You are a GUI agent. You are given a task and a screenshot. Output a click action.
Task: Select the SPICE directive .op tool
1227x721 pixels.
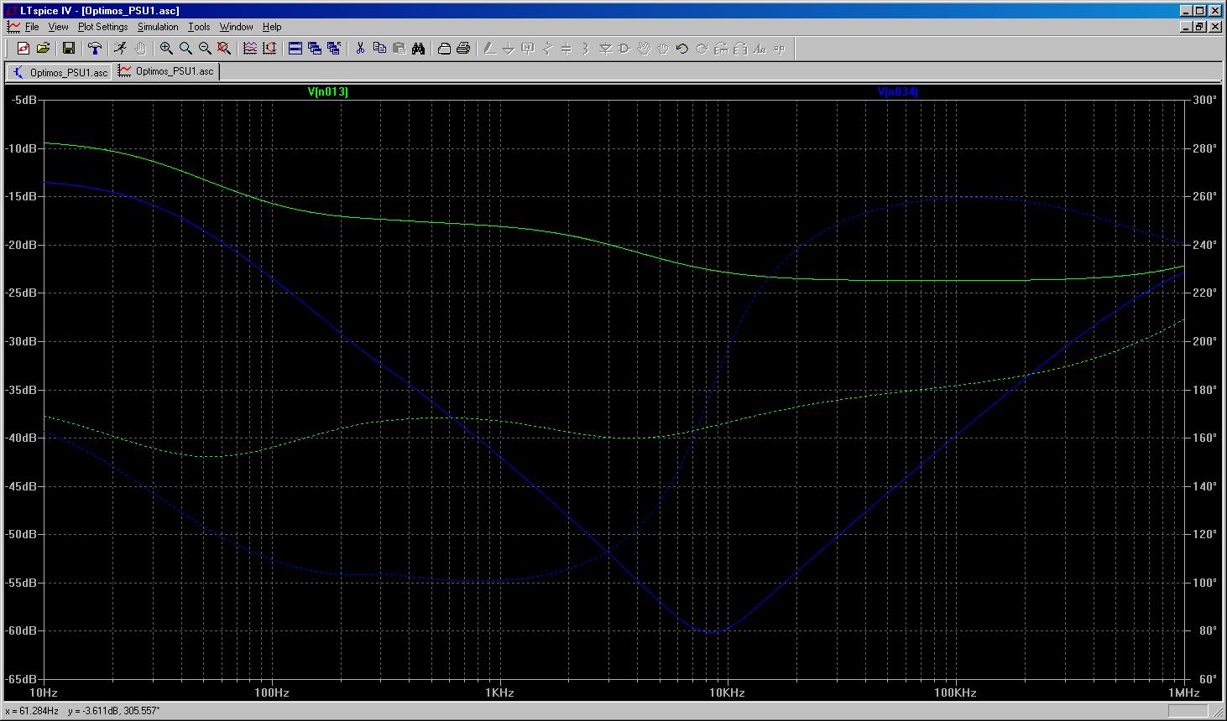[x=779, y=49]
